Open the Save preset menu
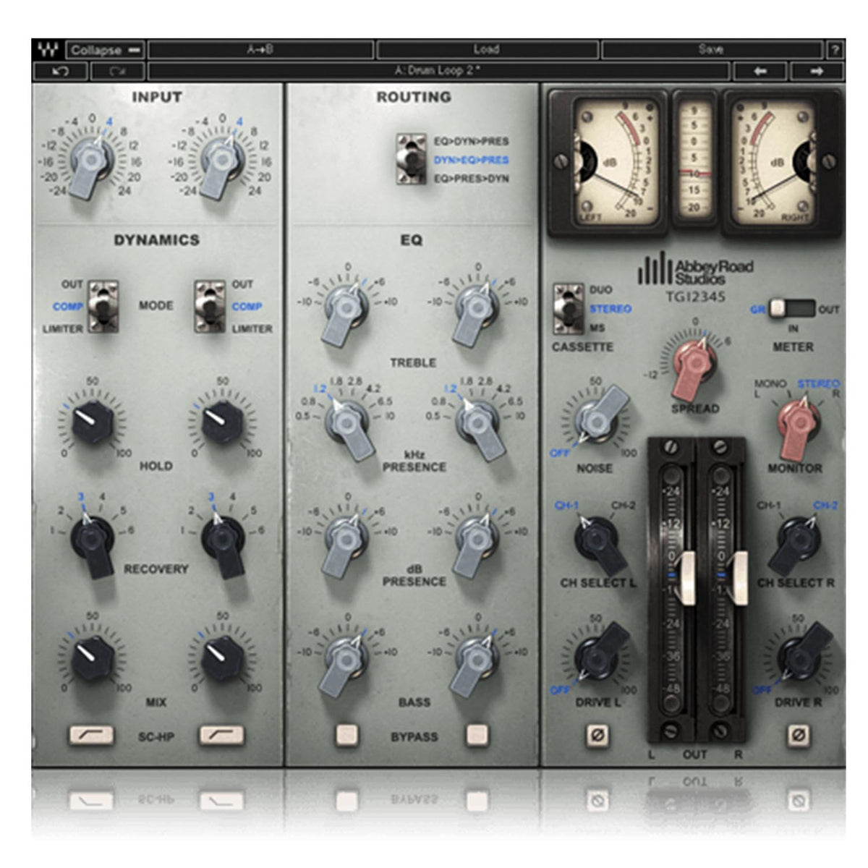 pos(712,50)
